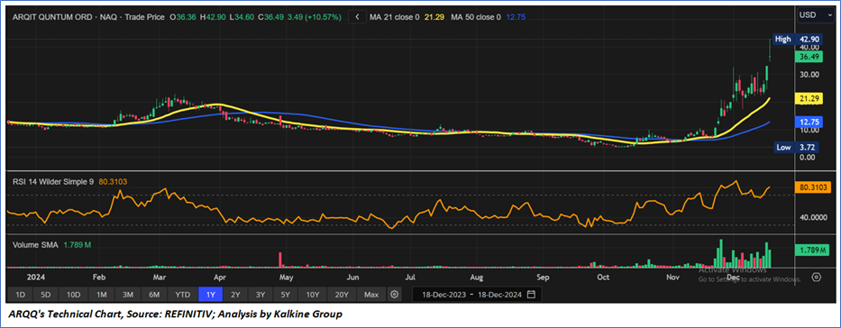Select the 10Y range
The width and height of the screenshot is (841, 328).
pyautogui.click(x=313, y=295)
